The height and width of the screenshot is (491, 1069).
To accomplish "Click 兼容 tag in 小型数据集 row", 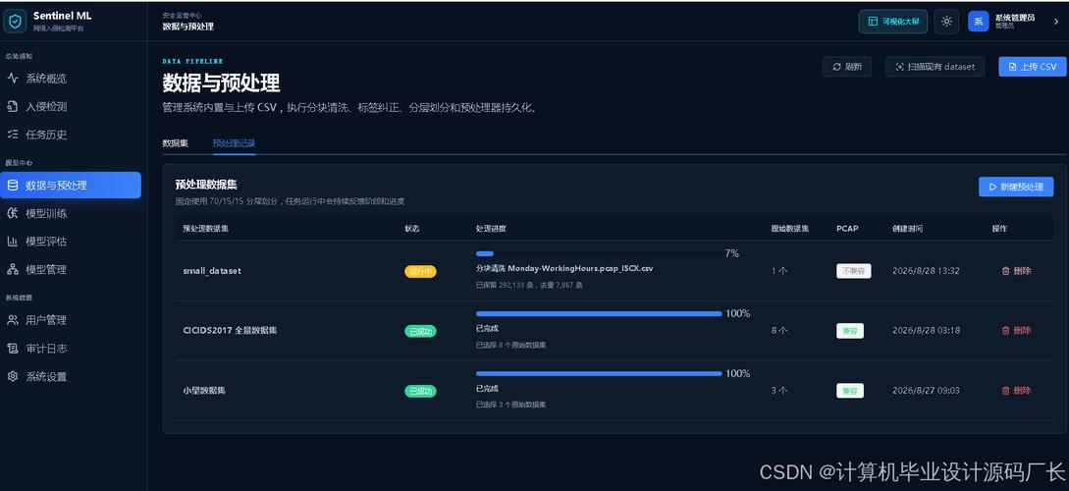I will (x=850, y=391).
